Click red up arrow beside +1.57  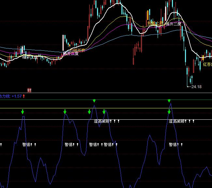coord(24,96)
